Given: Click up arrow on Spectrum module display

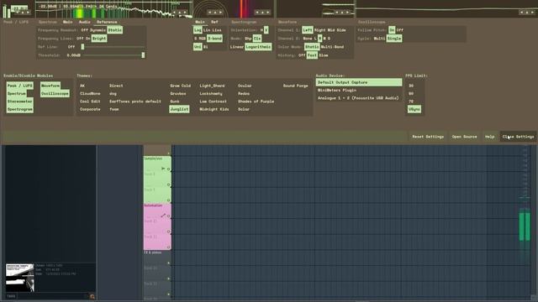Looking at the screenshot, I should coord(181,13).
